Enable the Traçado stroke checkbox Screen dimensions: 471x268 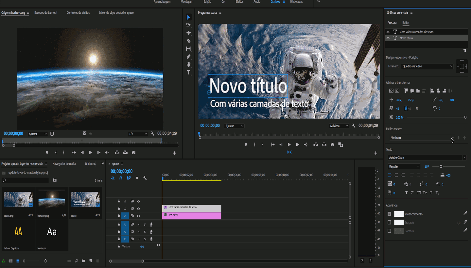pyautogui.click(x=389, y=223)
